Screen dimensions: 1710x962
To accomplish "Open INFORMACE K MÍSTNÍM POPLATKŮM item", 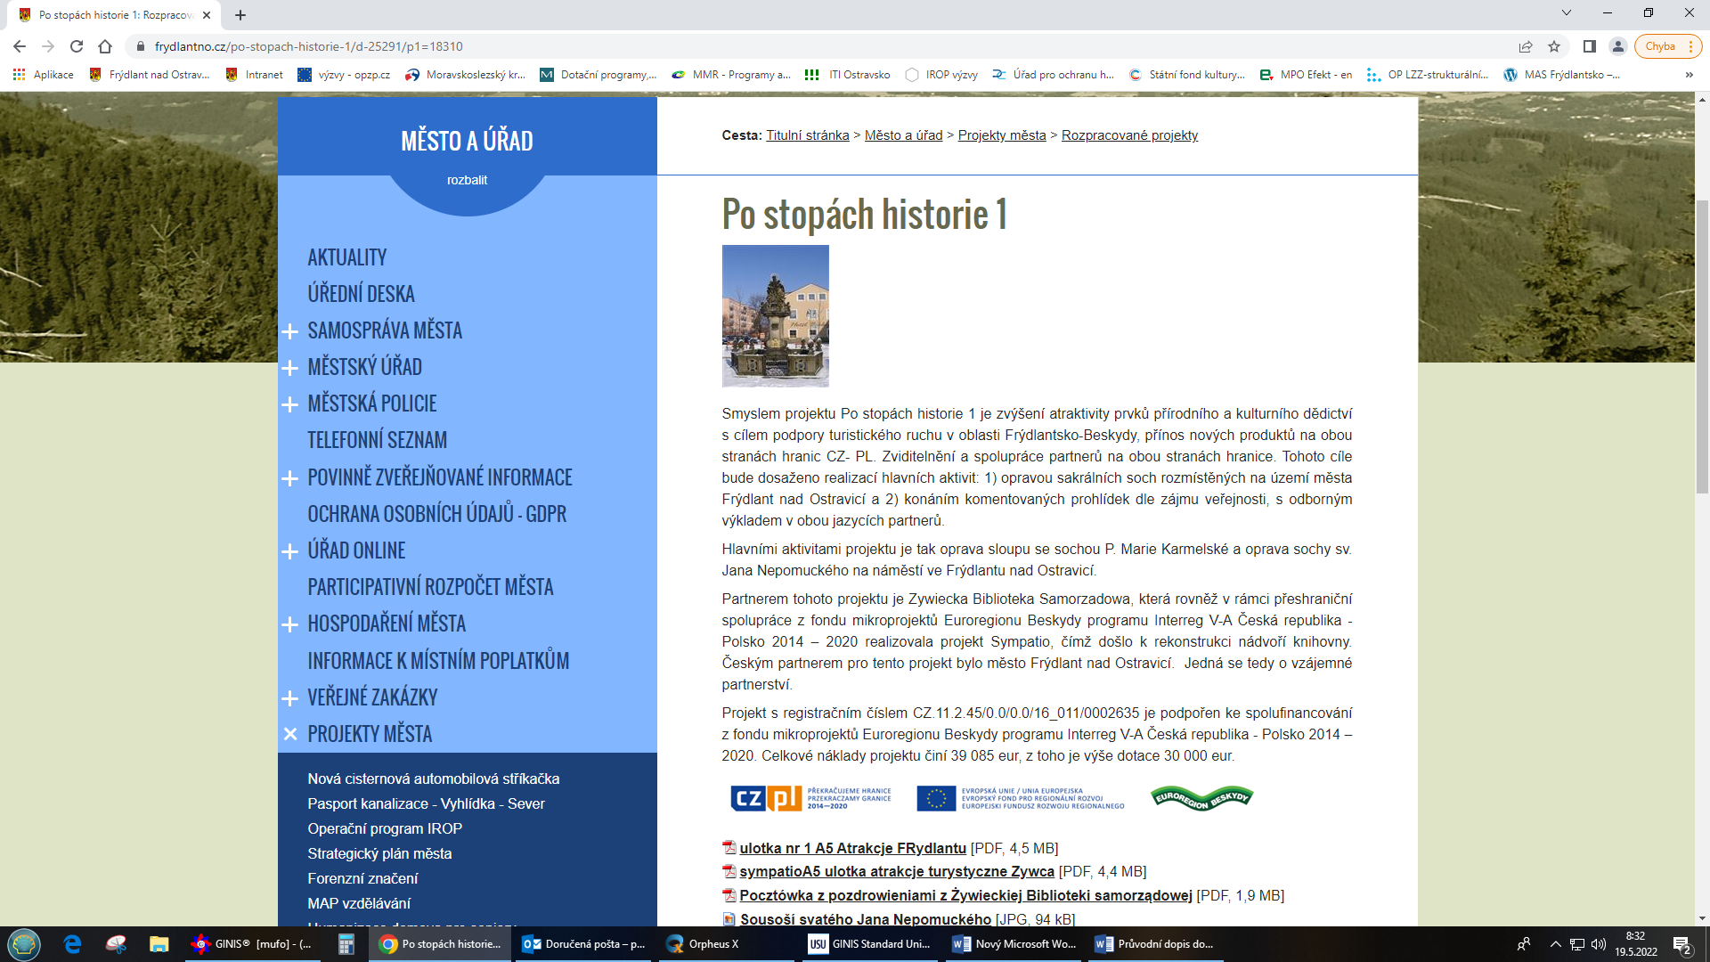I will coord(438,661).
